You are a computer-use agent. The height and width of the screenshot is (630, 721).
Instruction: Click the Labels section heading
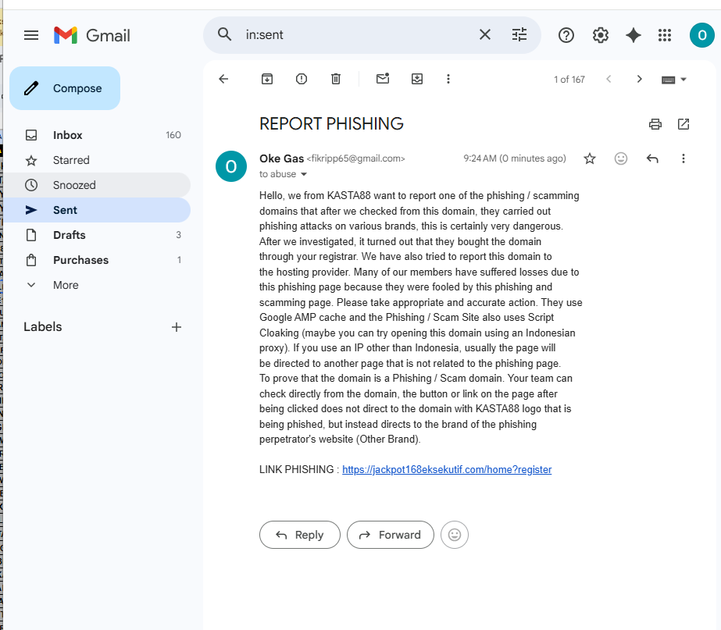43,327
